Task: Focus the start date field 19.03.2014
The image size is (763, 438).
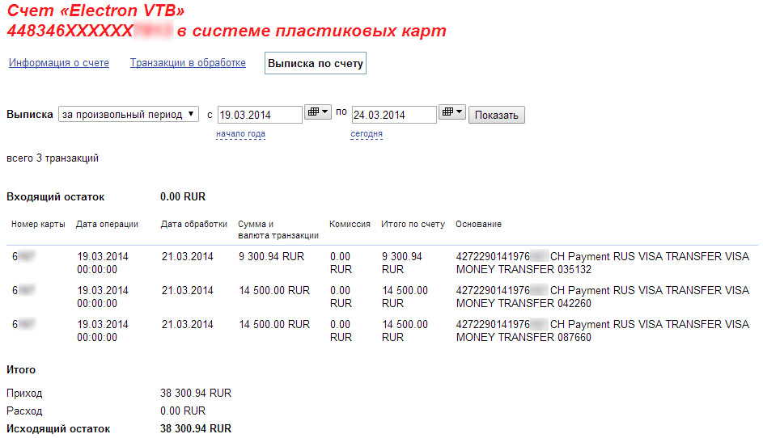Action: point(260,115)
